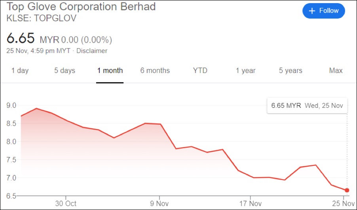Select the Max range tab
357x210 pixels.
[336, 71]
